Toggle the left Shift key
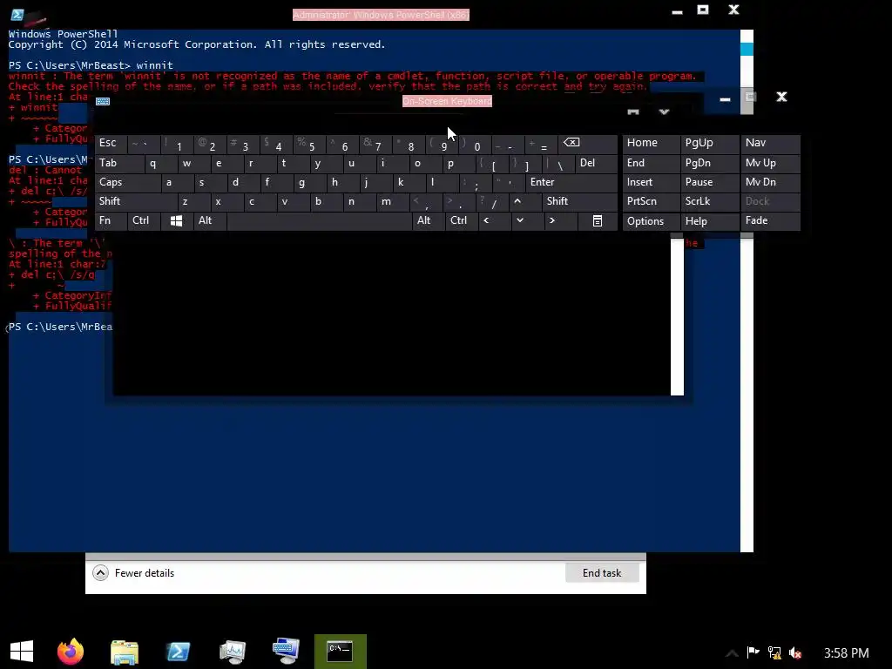 [x=136, y=201]
